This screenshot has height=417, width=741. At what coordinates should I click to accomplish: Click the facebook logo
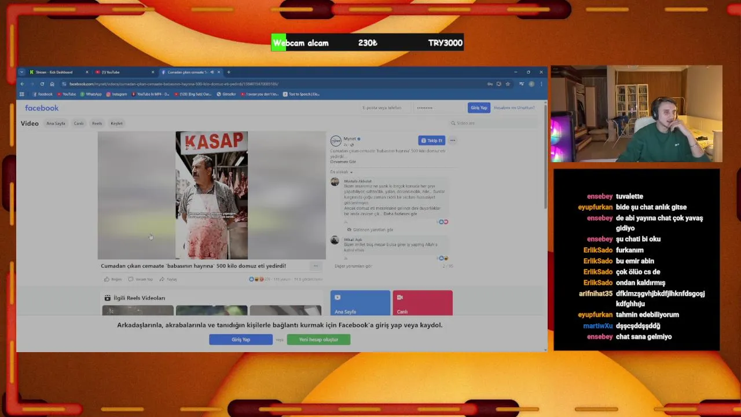(42, 108)
